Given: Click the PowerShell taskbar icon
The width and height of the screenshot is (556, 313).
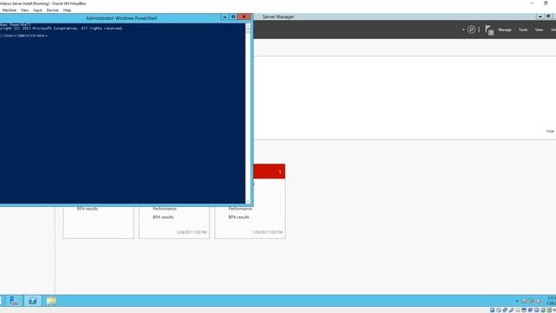Looking at the screenshot, I should (x=33, y=301).
